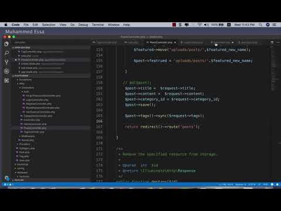Open the Window menu

tap(114, 25)
